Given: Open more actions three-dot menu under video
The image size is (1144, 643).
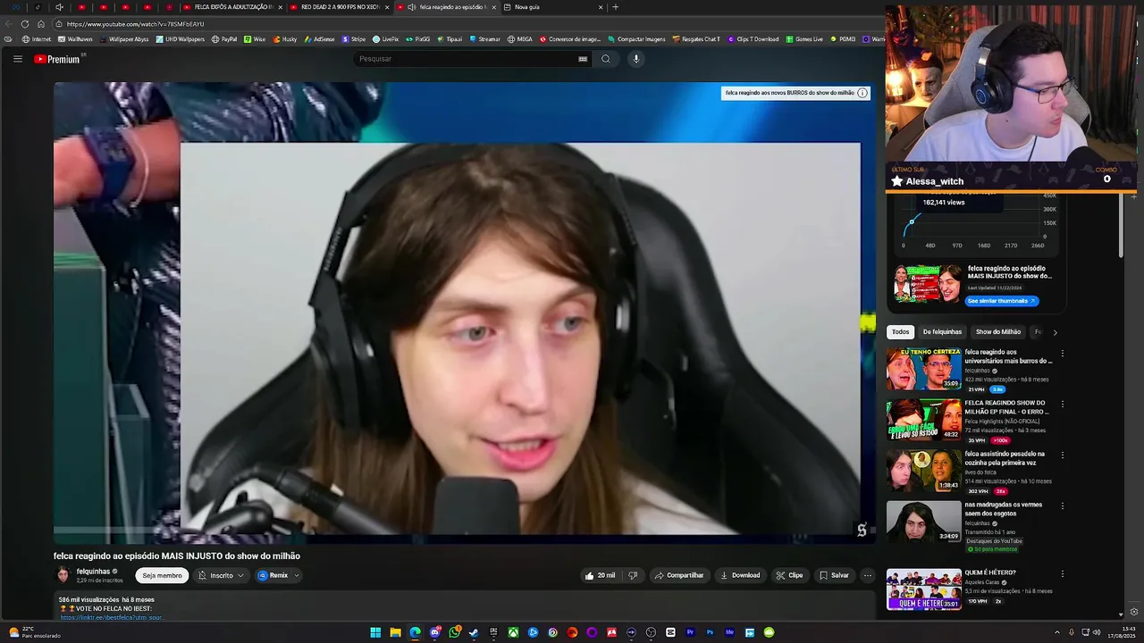Looking at the screenshot, I should [x=867, y=575].
